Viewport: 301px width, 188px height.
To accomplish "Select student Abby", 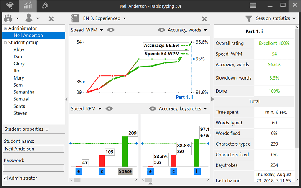I will pyautogui.click(x=19, y=49).
